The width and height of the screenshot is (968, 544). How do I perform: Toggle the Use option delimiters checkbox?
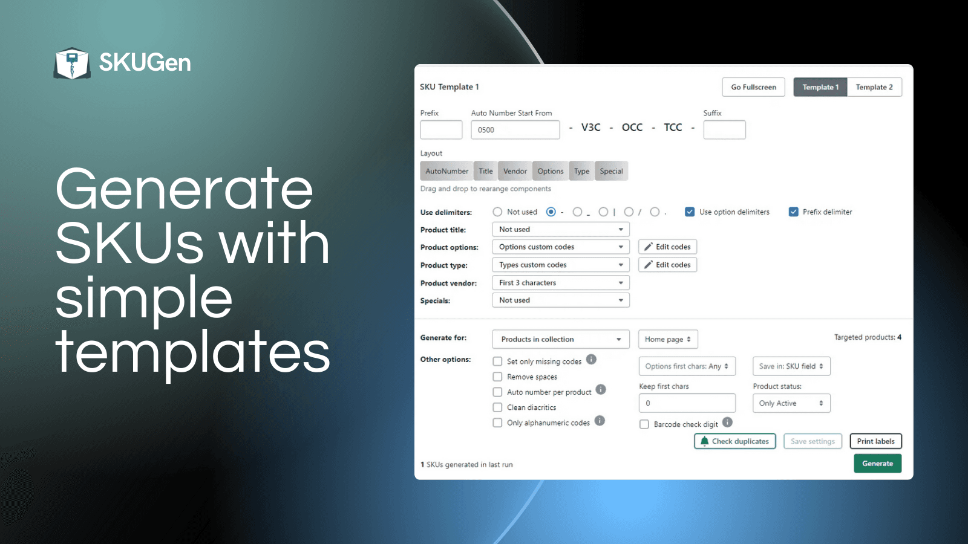(690, 212)
